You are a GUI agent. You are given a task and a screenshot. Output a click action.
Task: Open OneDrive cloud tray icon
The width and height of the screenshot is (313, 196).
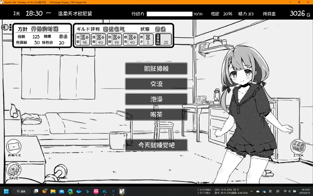point(258,191)
